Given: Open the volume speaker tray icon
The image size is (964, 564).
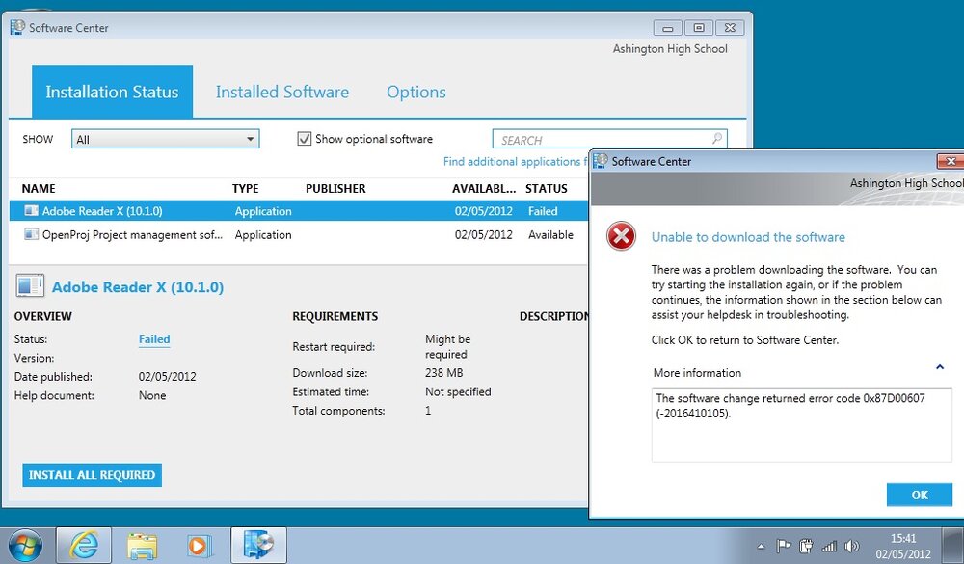Looking at the screenshot, I should tap(852, 546).
